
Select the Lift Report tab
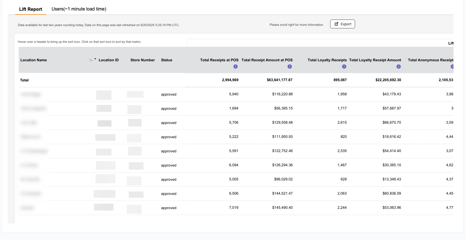pos(31,9)
